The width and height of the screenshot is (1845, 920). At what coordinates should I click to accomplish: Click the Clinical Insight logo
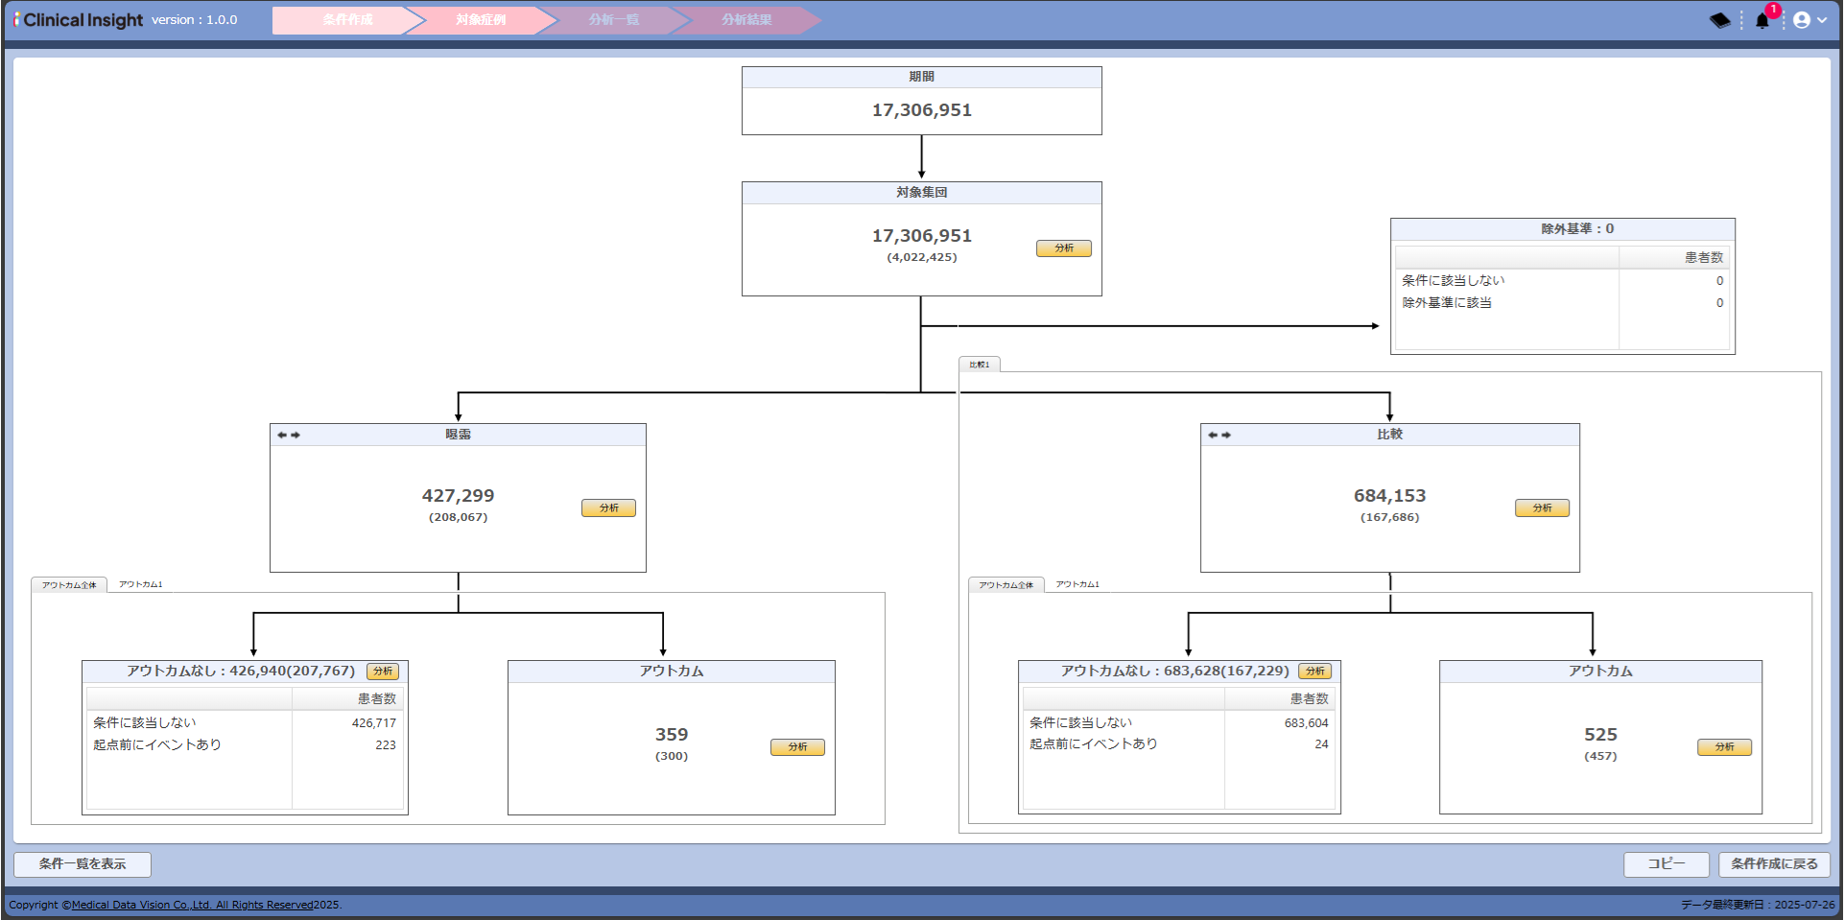pos(79,20)
